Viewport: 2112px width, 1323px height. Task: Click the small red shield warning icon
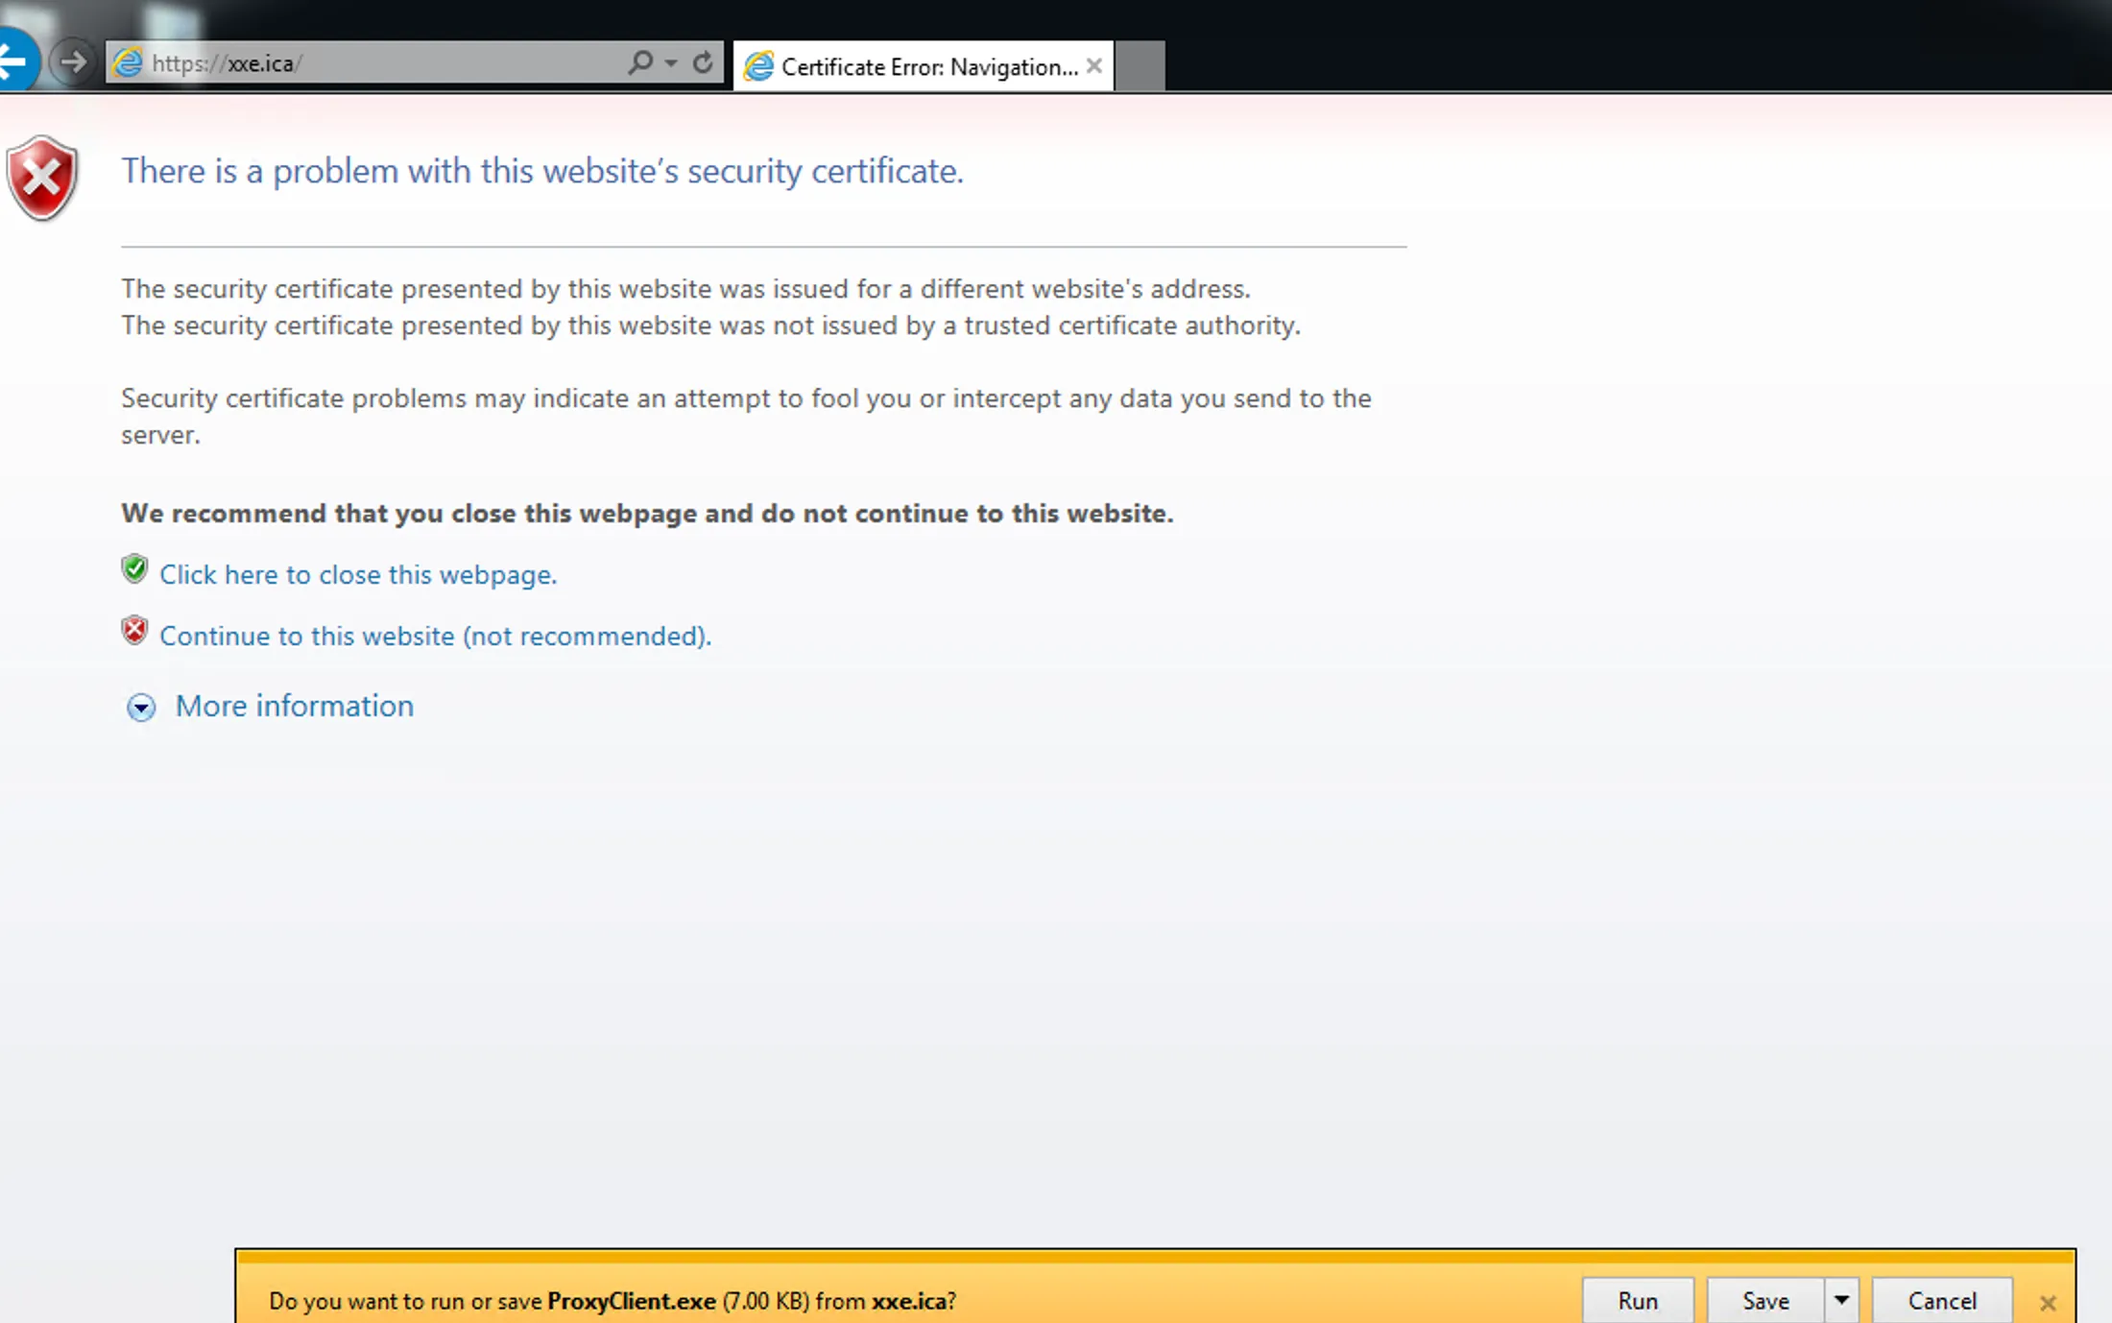(134, 631)
